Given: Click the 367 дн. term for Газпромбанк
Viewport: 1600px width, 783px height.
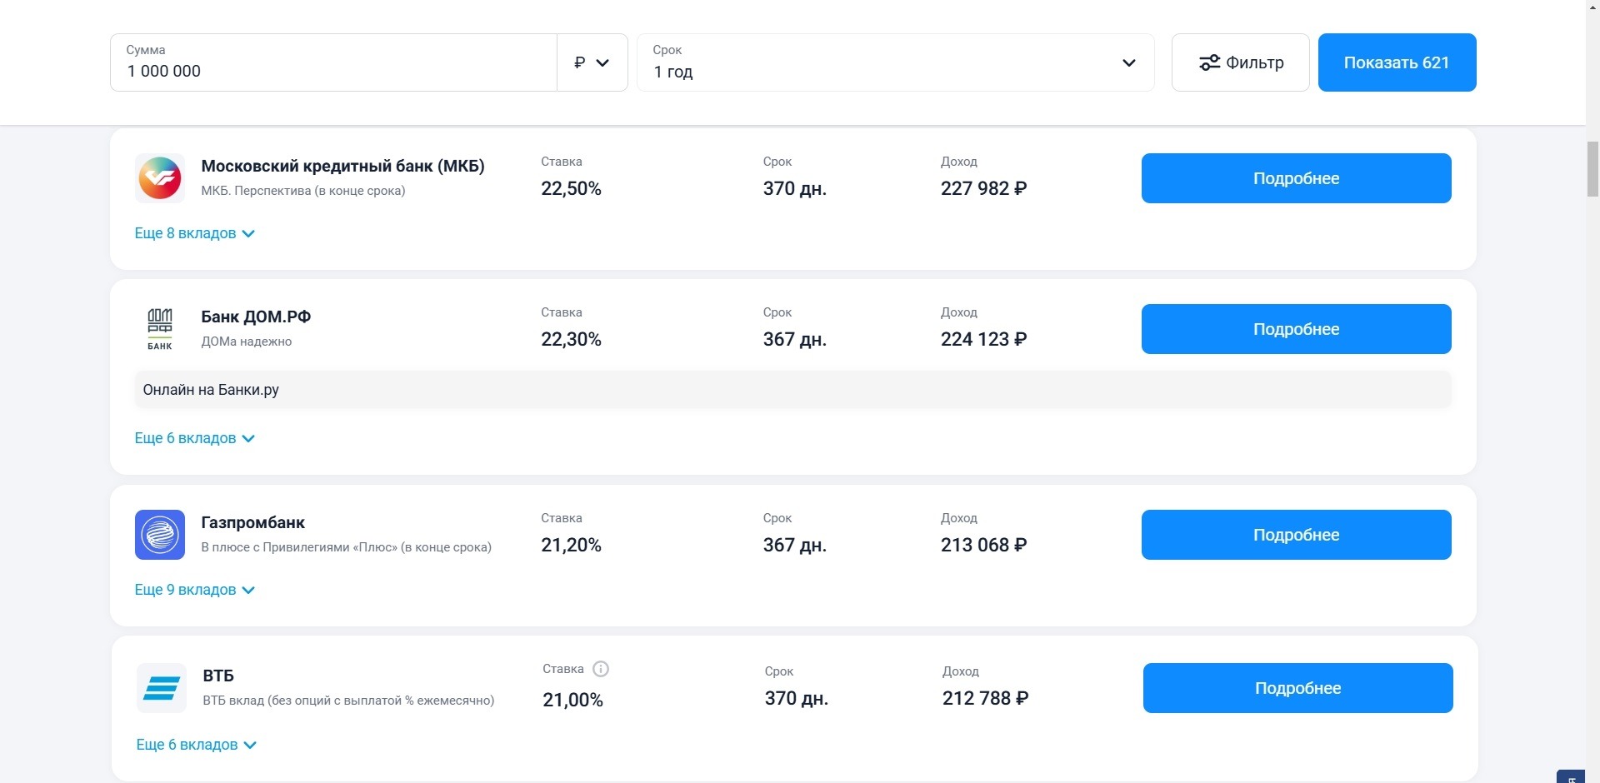Looking at the screenshot, I should coord(795,546).
